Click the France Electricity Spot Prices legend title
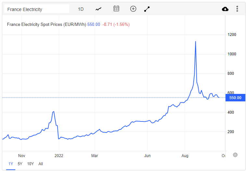 [x=46, y=25]
